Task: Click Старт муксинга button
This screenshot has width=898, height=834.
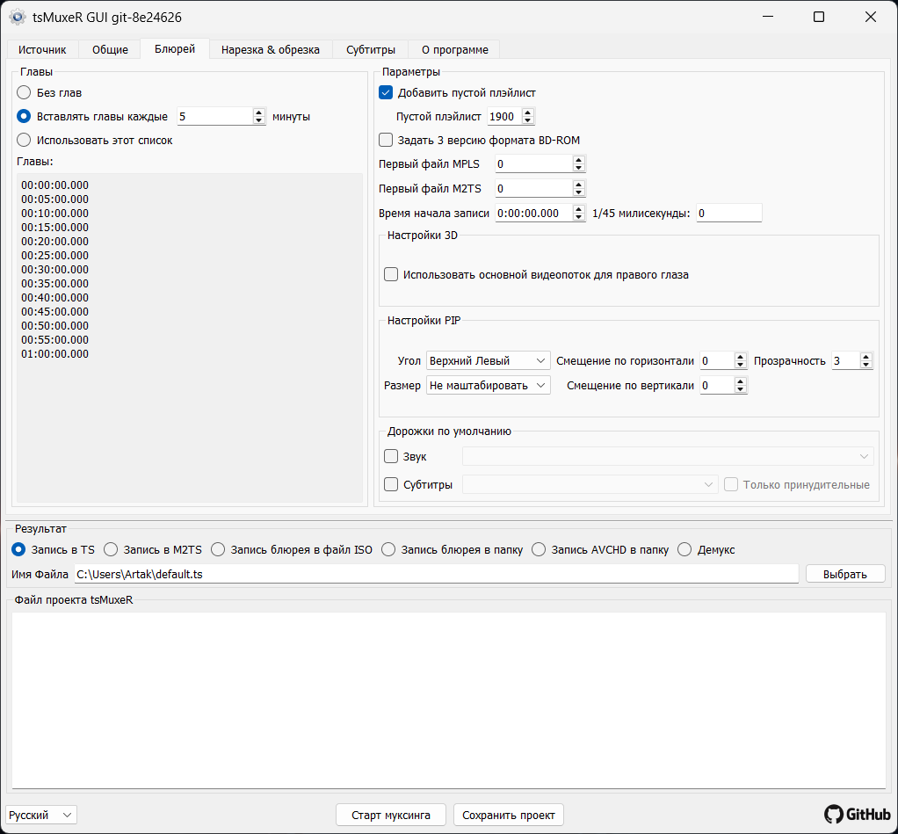Action: coord(391,815)
